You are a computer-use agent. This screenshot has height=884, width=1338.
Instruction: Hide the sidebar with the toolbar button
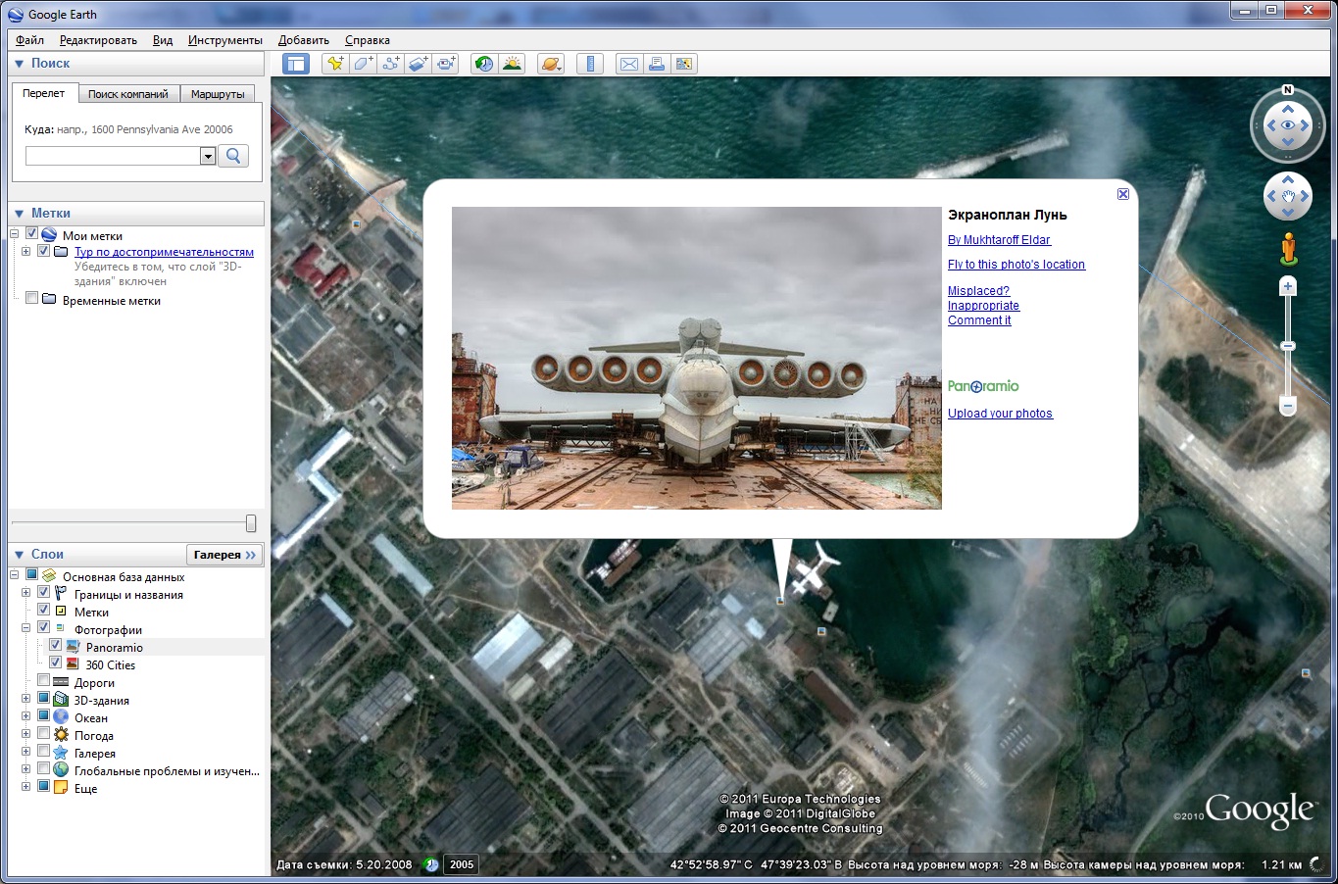[x=296, y=64]
